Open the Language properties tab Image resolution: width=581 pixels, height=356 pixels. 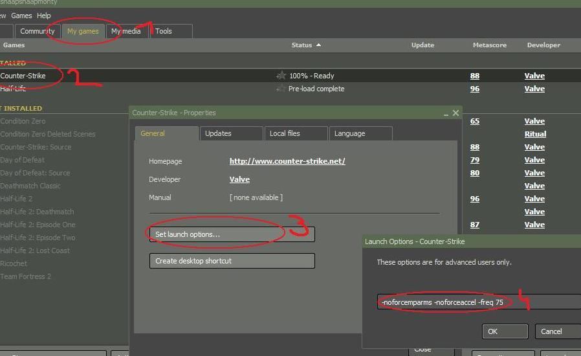click(x=360, y=133)
